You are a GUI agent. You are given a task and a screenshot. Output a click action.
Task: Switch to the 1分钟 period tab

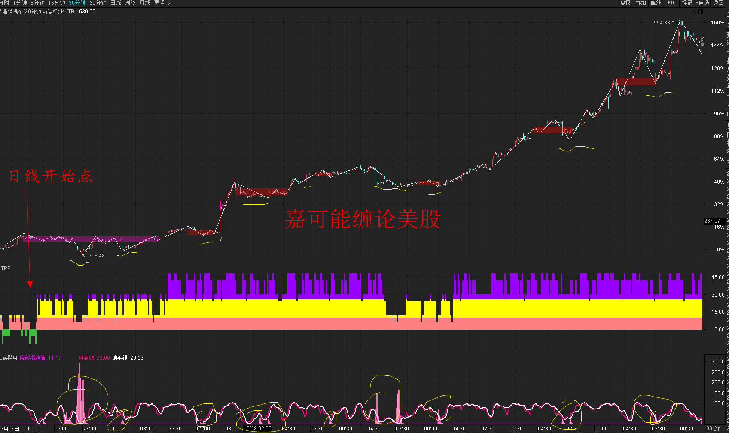click(x=20, y=3)
